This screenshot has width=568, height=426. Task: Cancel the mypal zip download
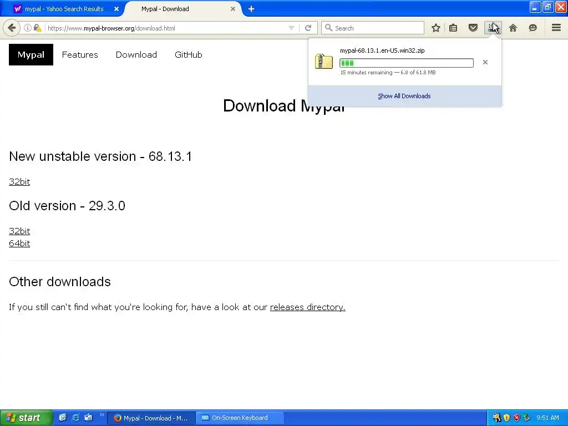[x=485, y=62]
